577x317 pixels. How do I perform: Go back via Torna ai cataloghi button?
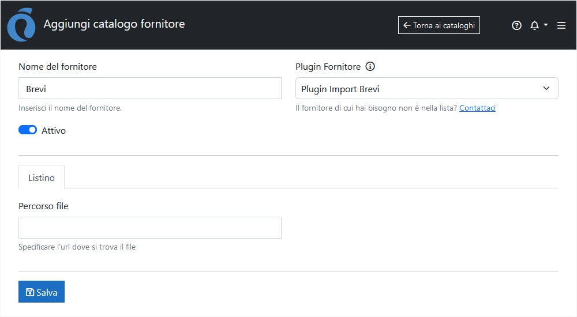pyautogui.click(x=439, y=25)
